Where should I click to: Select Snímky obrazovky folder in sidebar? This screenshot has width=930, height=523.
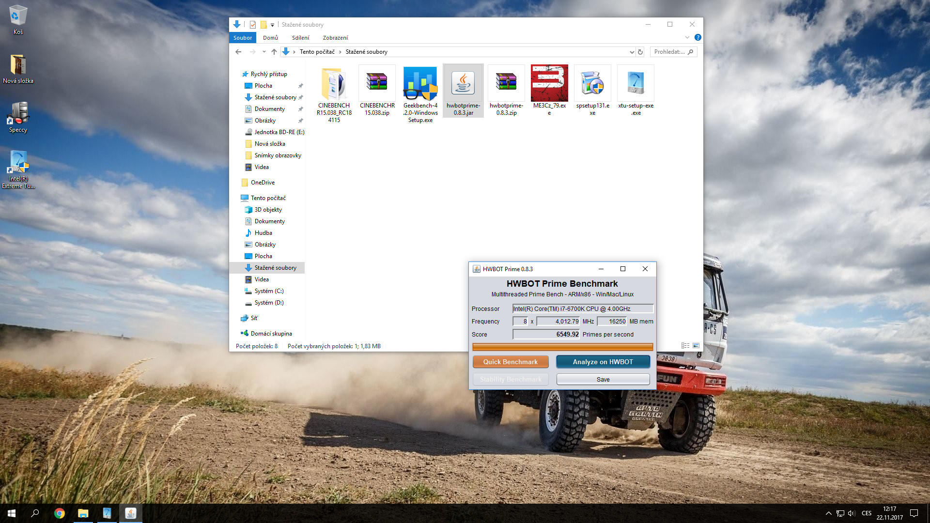tap(278, 155)
